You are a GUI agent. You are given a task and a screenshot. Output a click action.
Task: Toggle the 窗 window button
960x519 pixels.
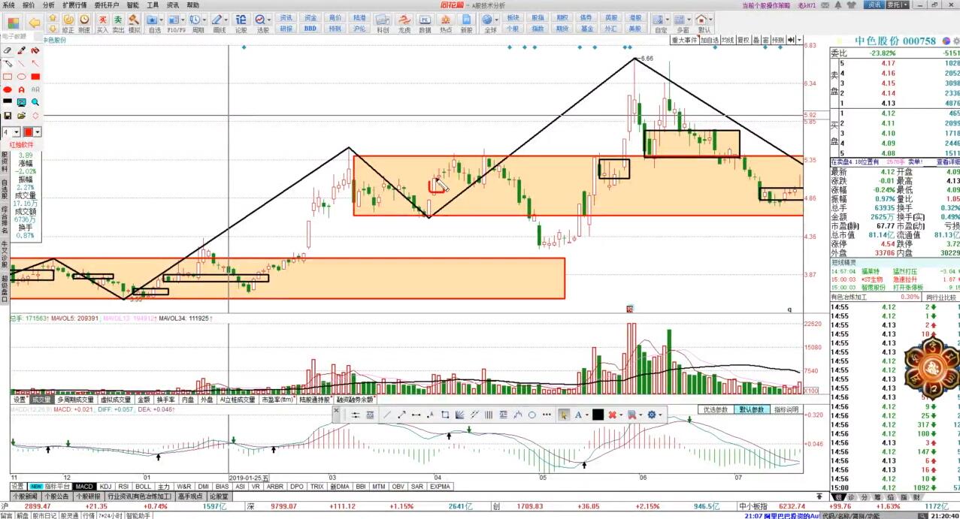pyautogui.click(x=766, y=40)
